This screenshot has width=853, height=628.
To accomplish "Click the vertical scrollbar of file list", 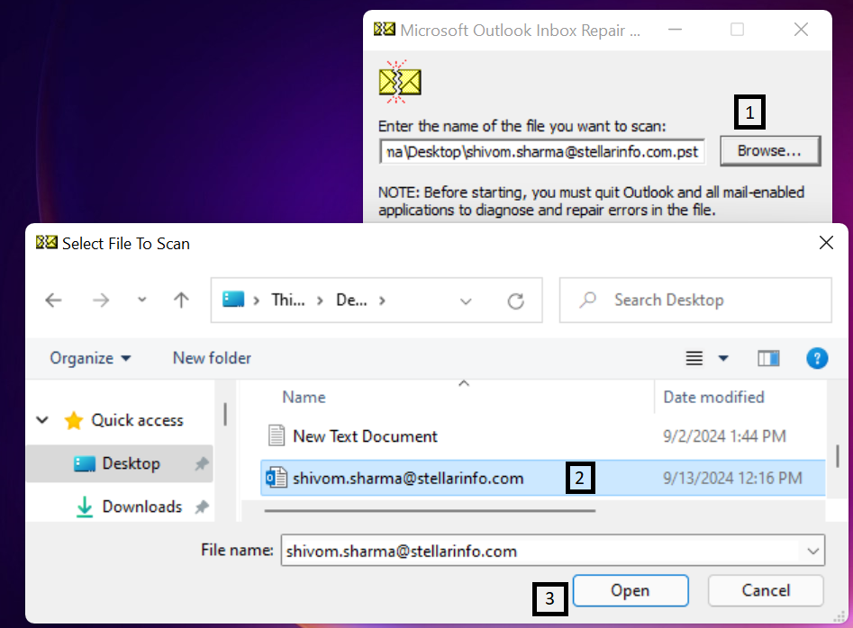I will coord(837,456).
